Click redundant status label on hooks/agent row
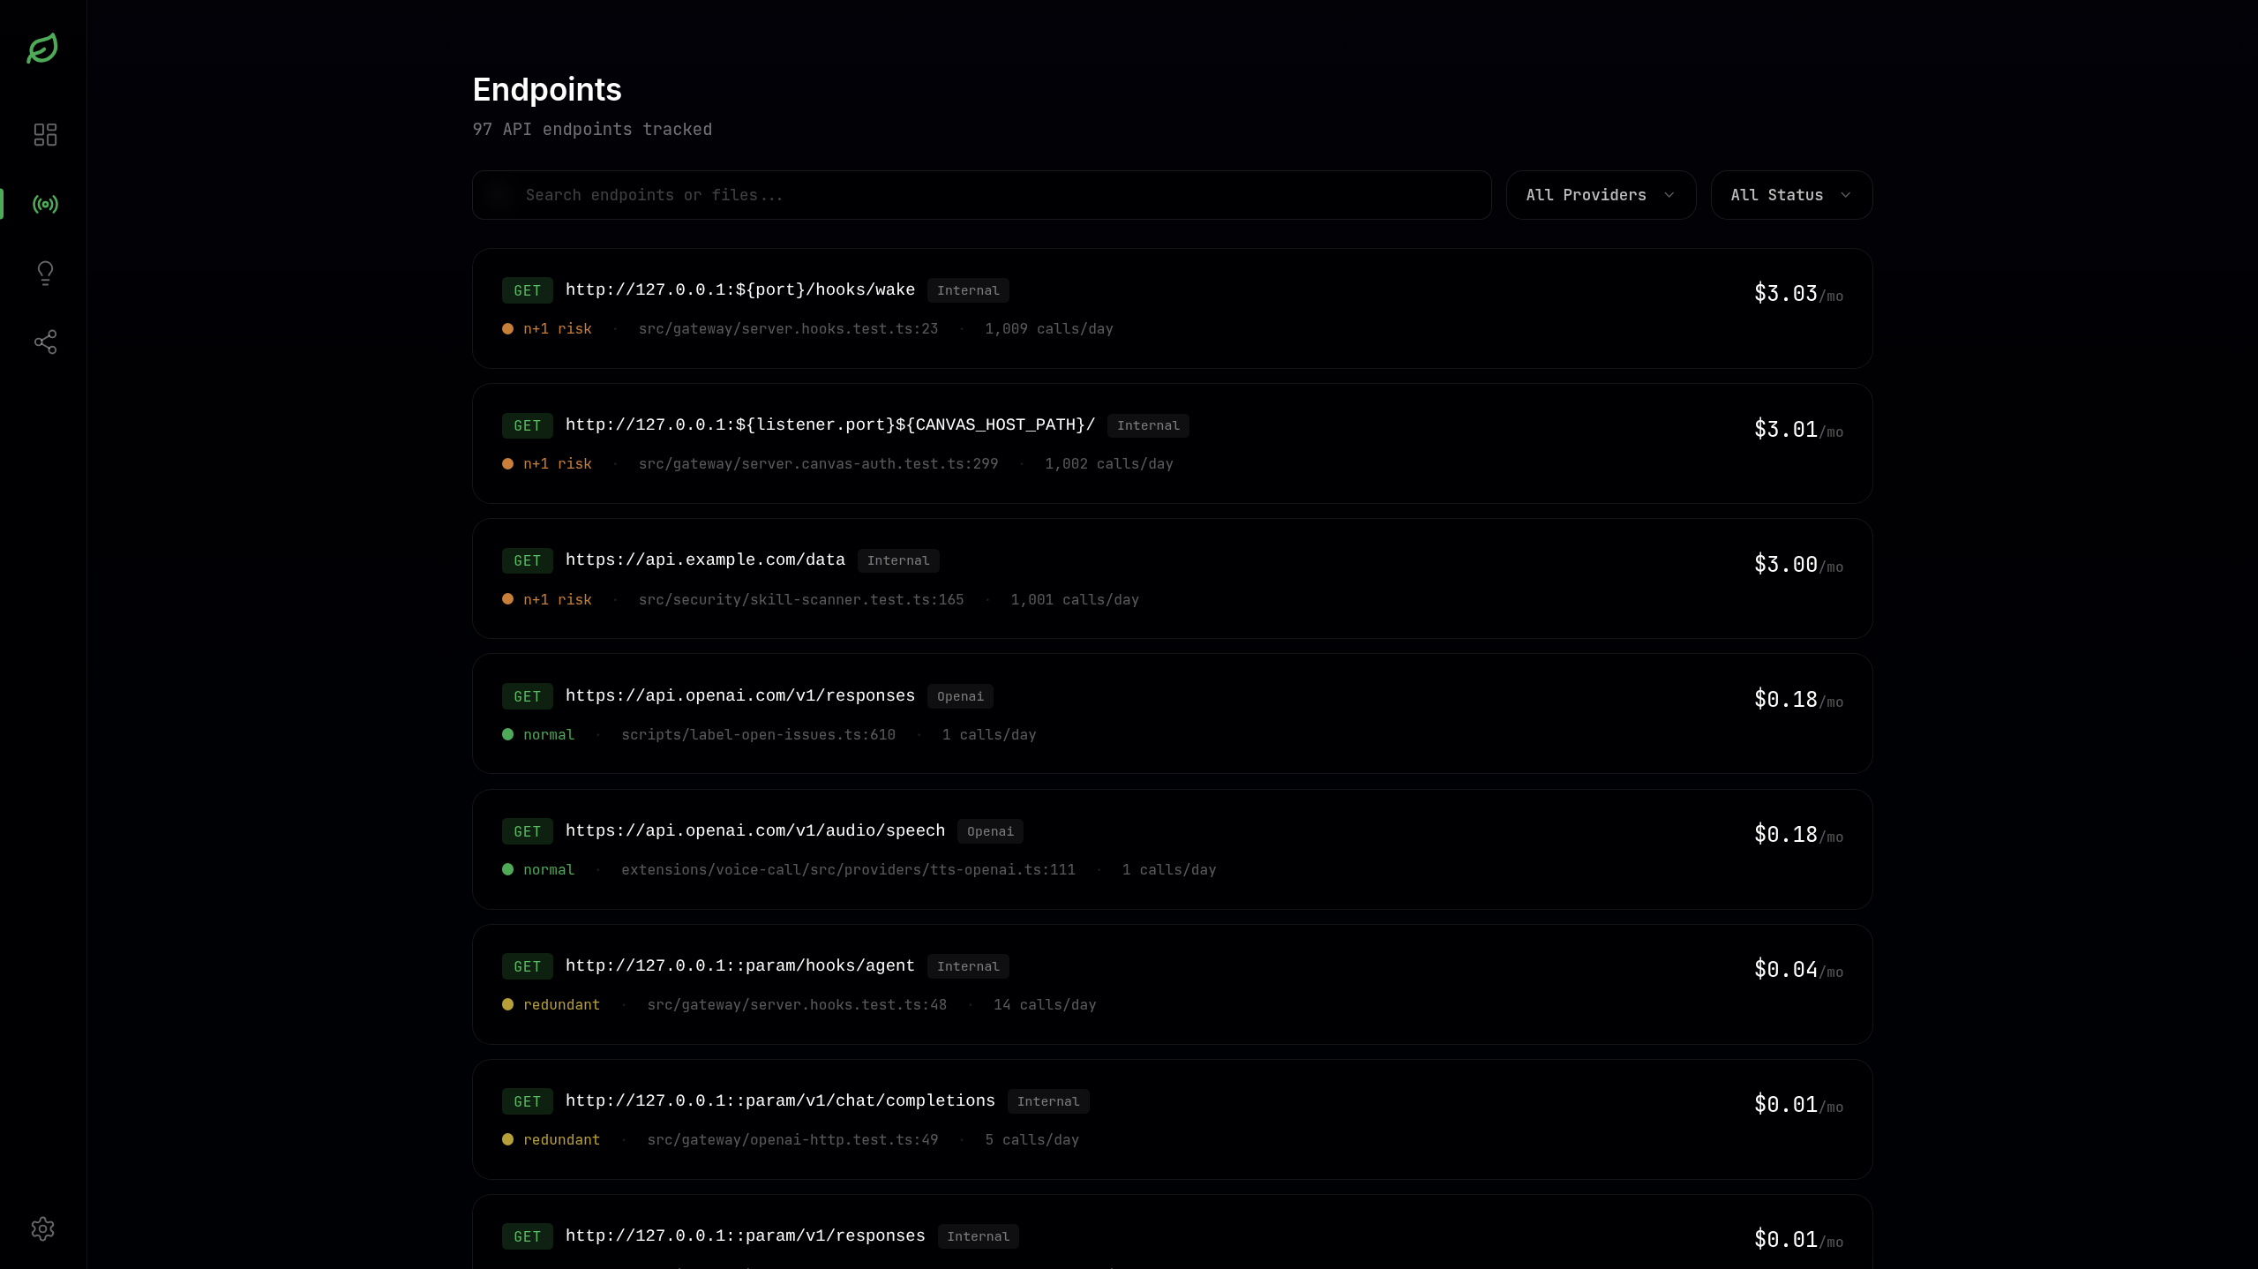Image resolution: width=2258 pixels, height=1269 pixels. (561, 1004)
